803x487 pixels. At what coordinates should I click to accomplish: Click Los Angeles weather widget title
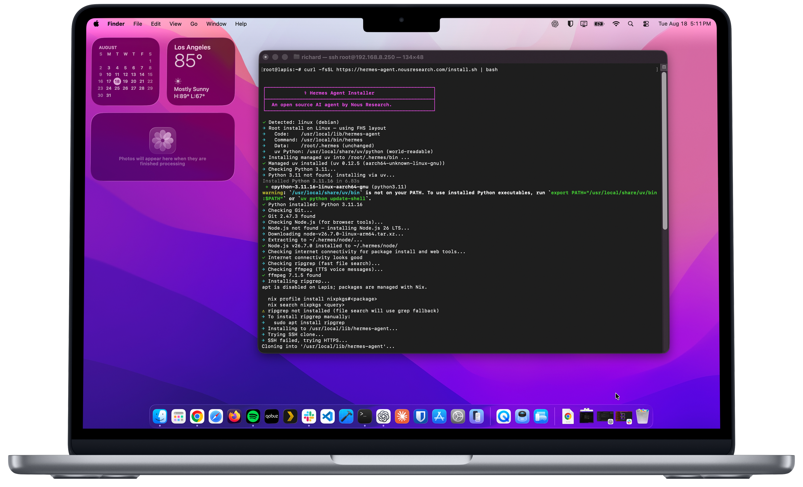[x=192, y=47]
